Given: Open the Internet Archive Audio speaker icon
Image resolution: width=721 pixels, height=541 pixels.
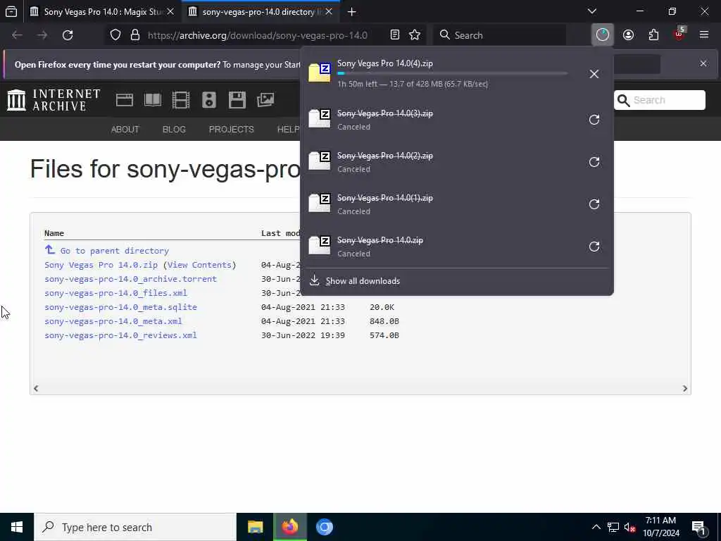Looking at the screenshot, I should (x=208, y=100).
